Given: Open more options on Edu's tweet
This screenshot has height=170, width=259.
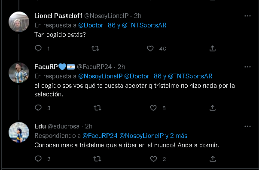Looking at the screenshot, I should [x=247, y=126].
